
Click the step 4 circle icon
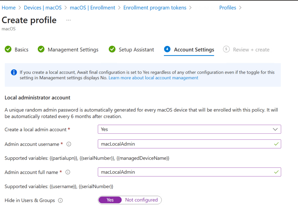(x=167, y=49)
